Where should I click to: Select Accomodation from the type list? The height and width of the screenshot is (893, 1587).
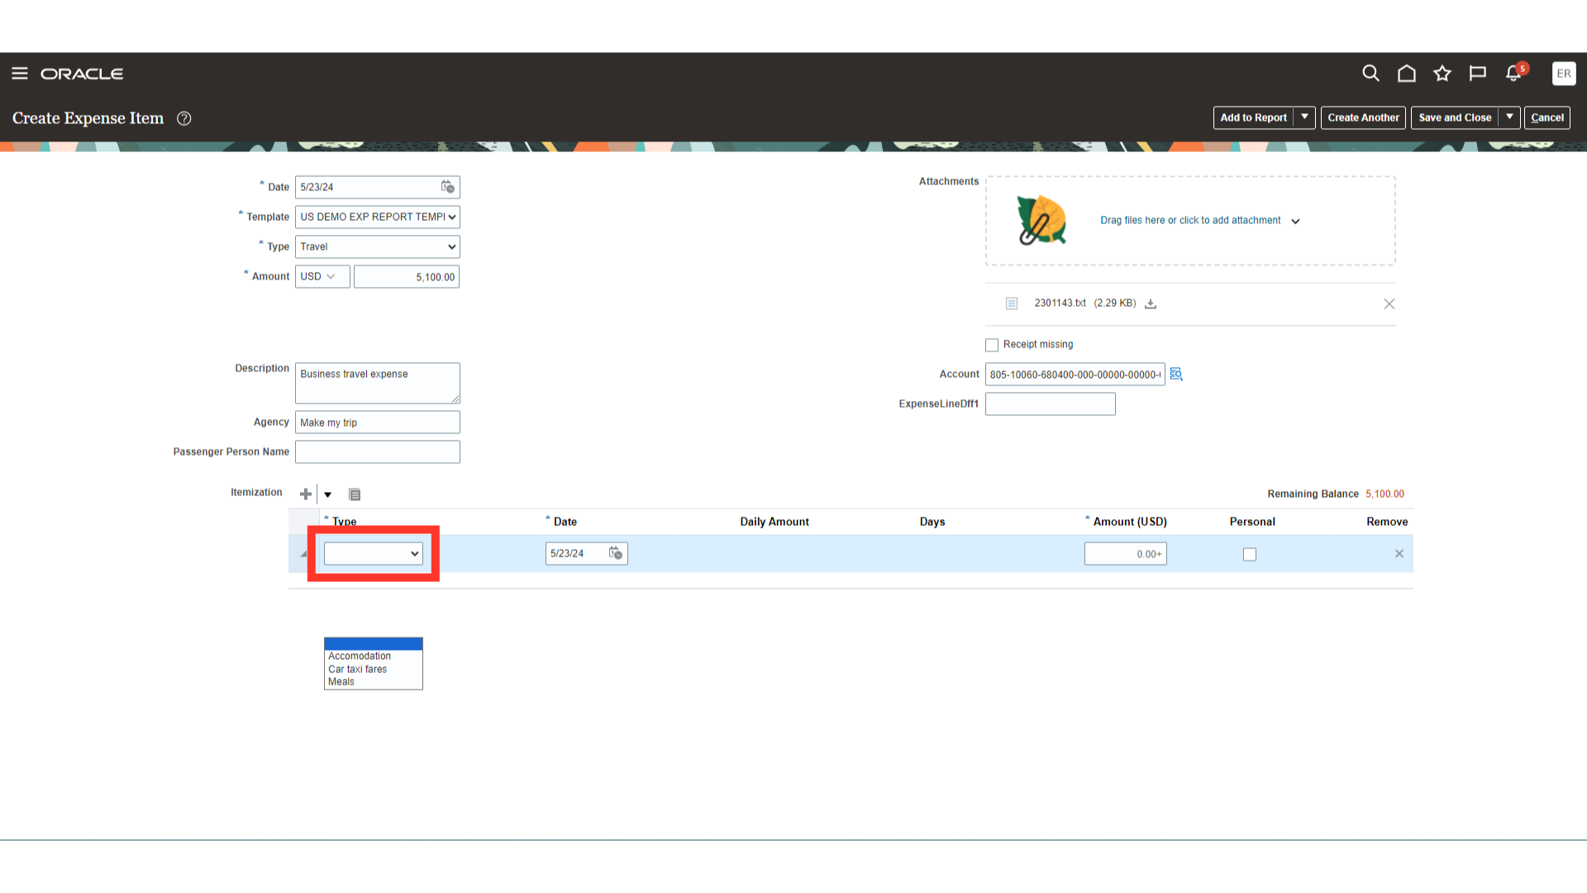tap(374, 657)
